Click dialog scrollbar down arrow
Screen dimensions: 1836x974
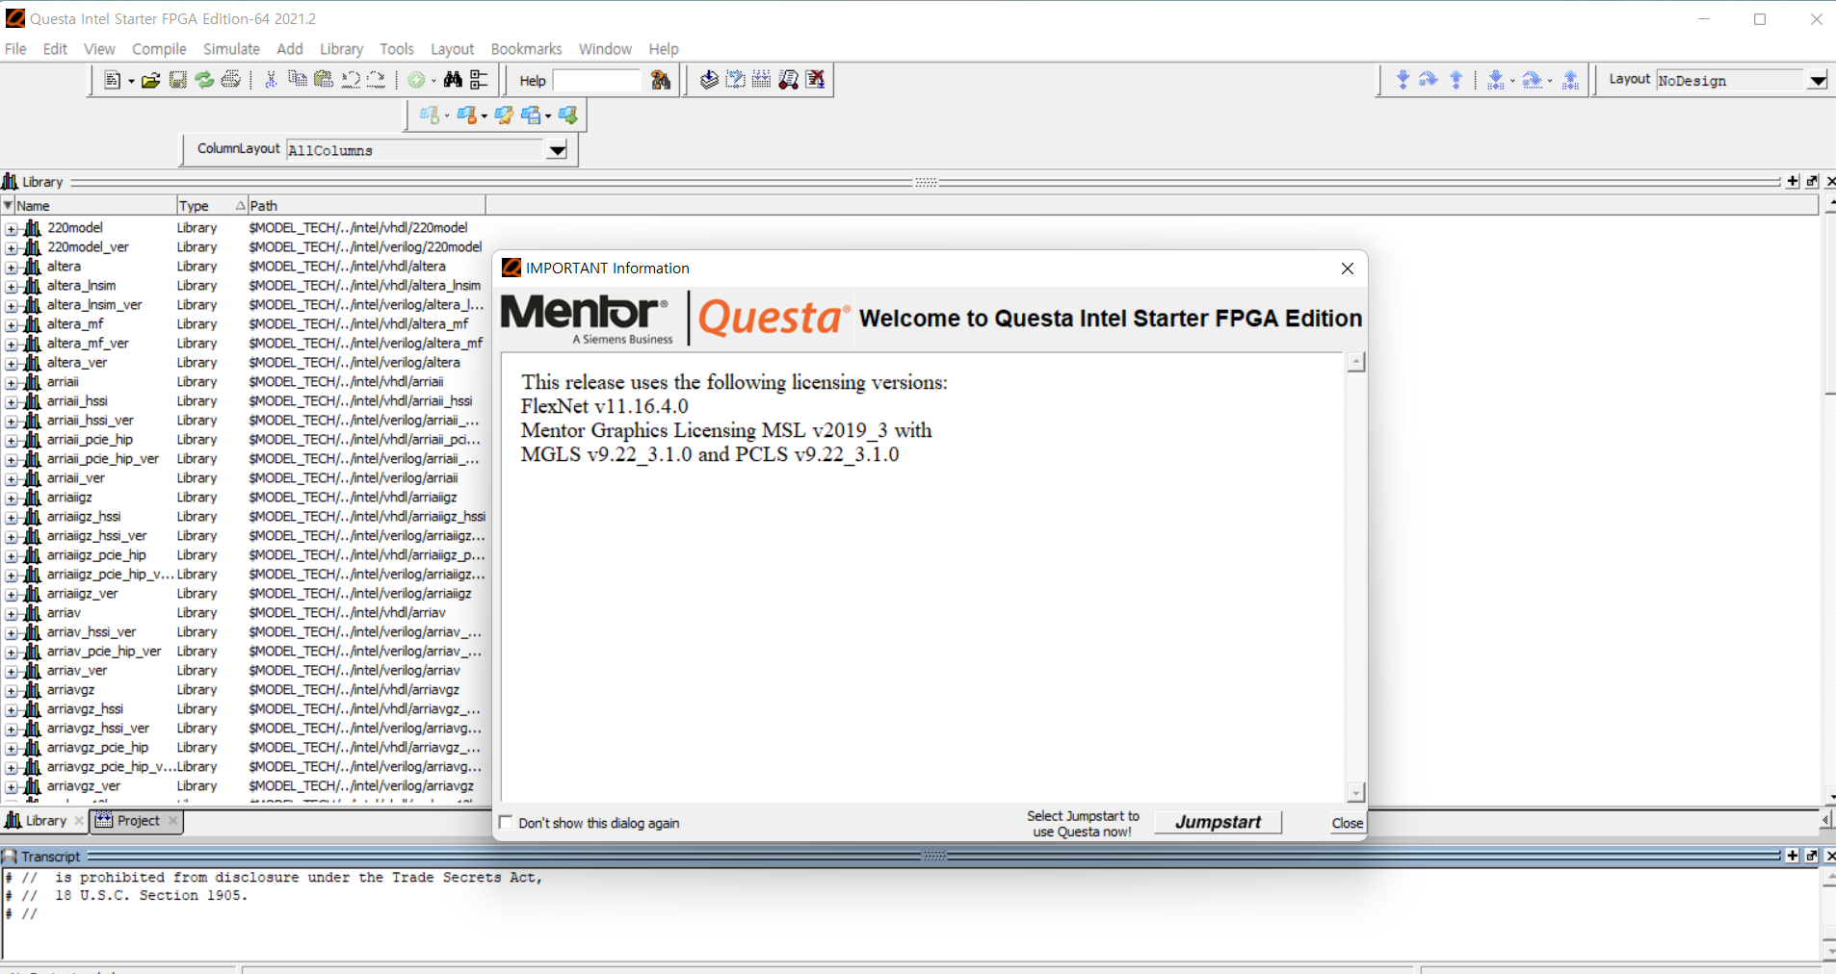[x=1356, y=792]
